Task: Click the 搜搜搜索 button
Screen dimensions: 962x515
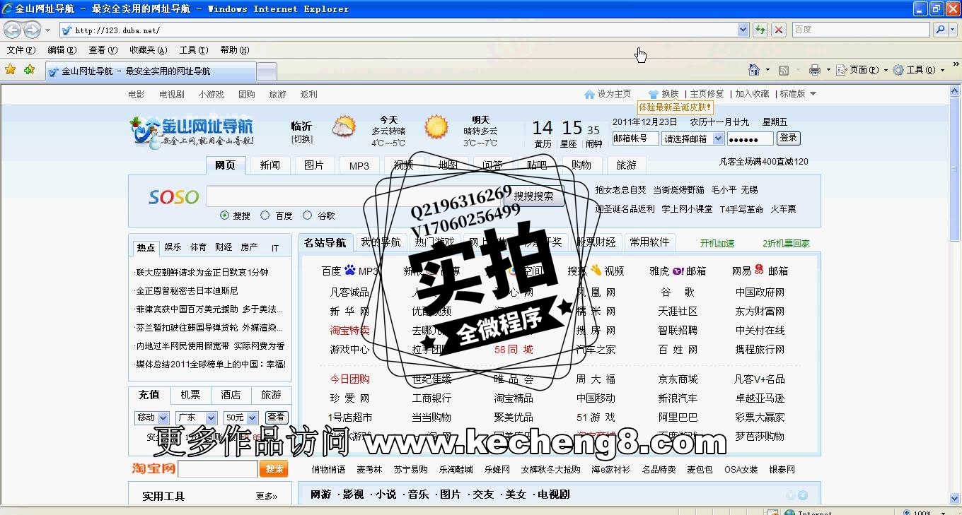Action: [533, 196]
